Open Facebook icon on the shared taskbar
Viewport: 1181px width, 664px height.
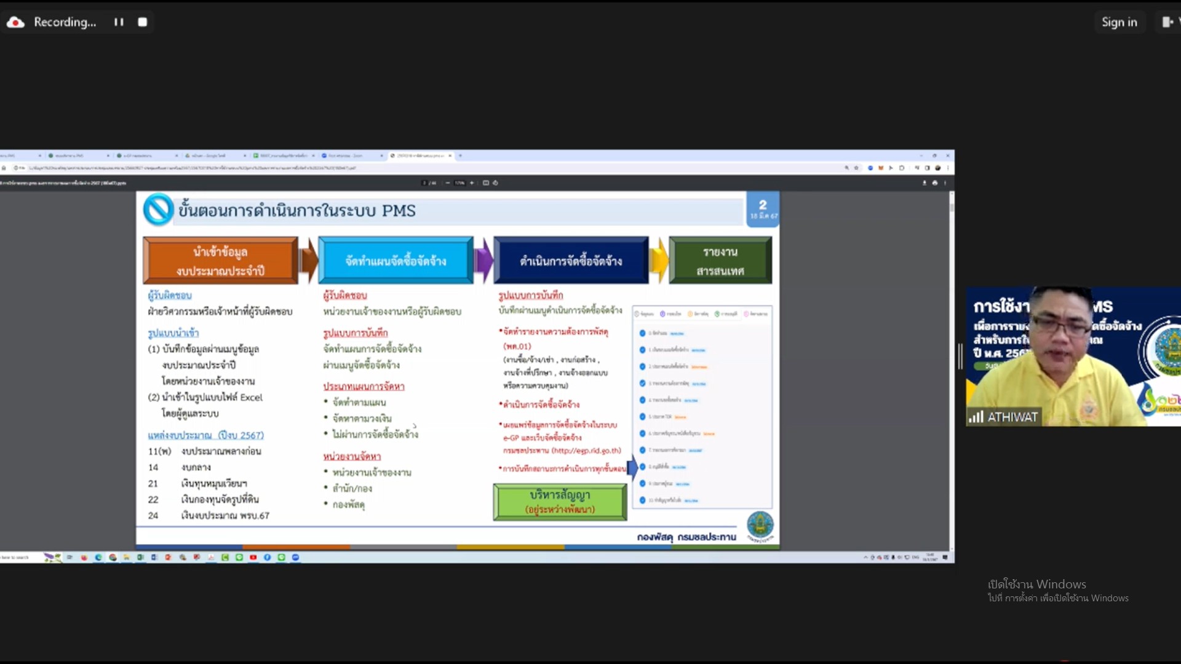(x=267, y=557)
